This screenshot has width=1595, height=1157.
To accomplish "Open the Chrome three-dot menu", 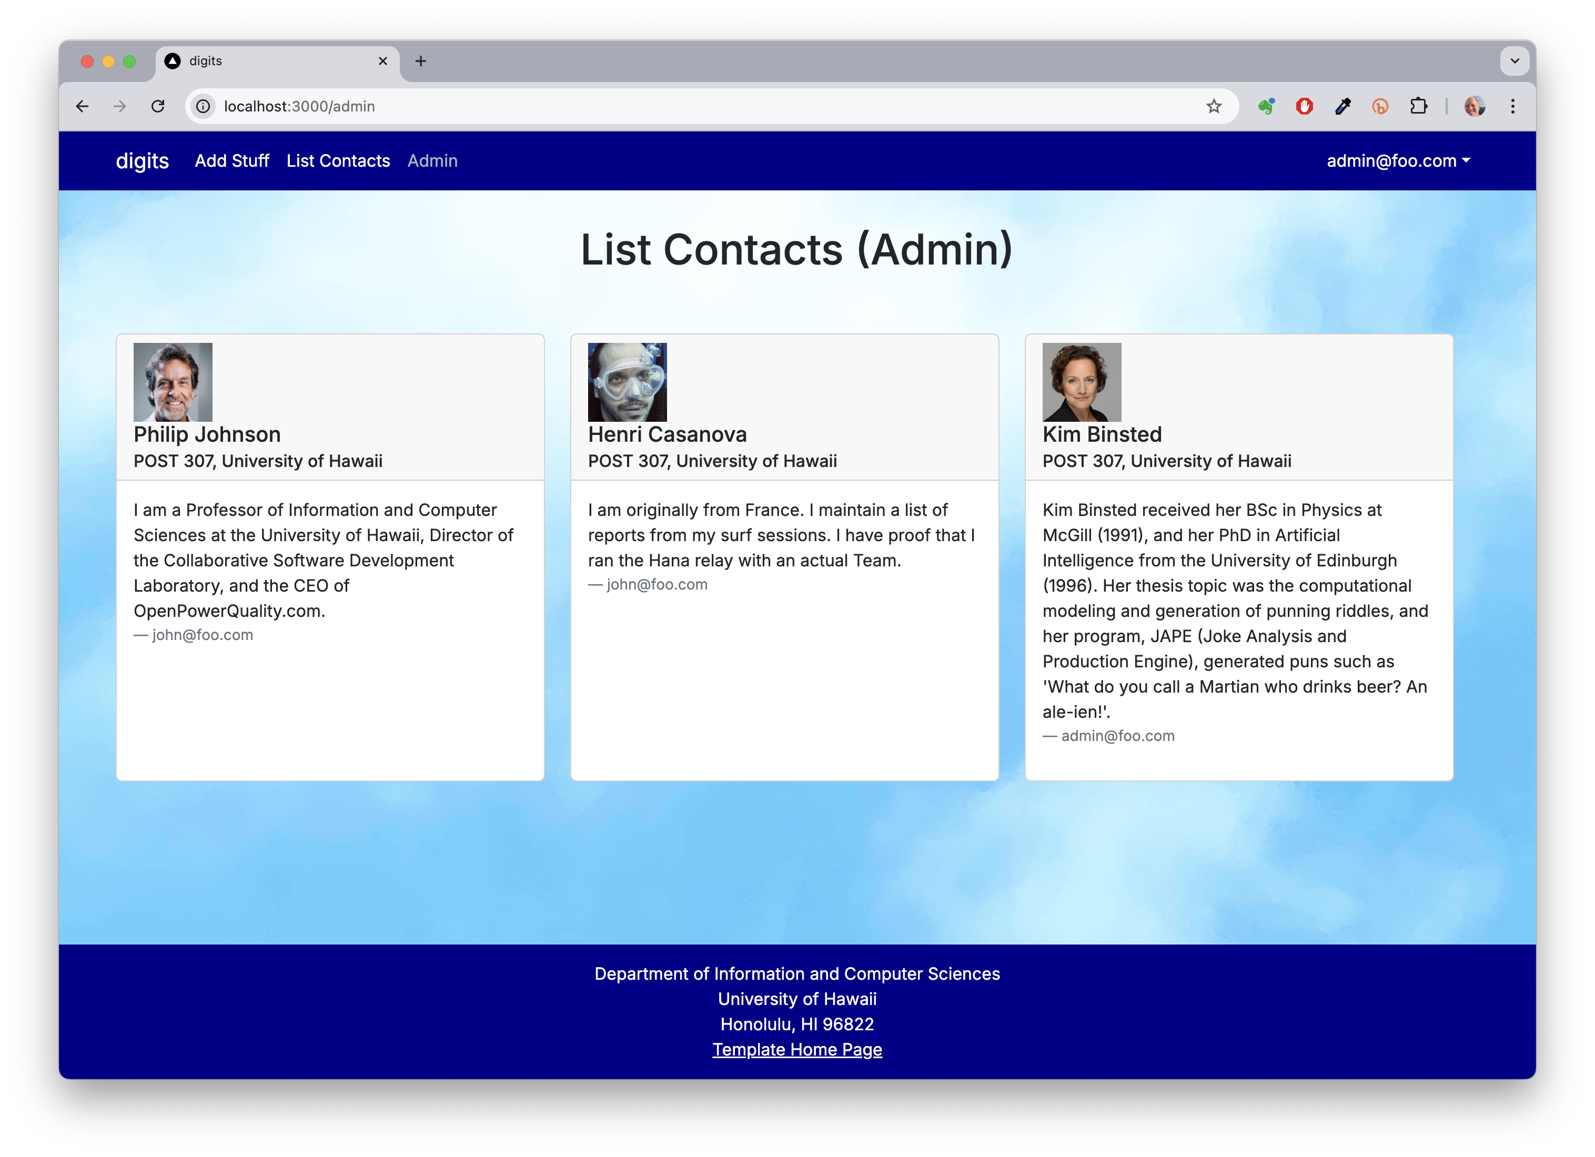I will click(x=1513, y=106).
